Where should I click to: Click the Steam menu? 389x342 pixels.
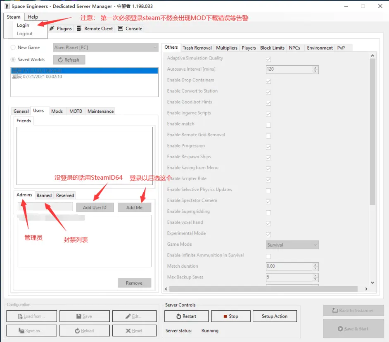pos(14,17)
